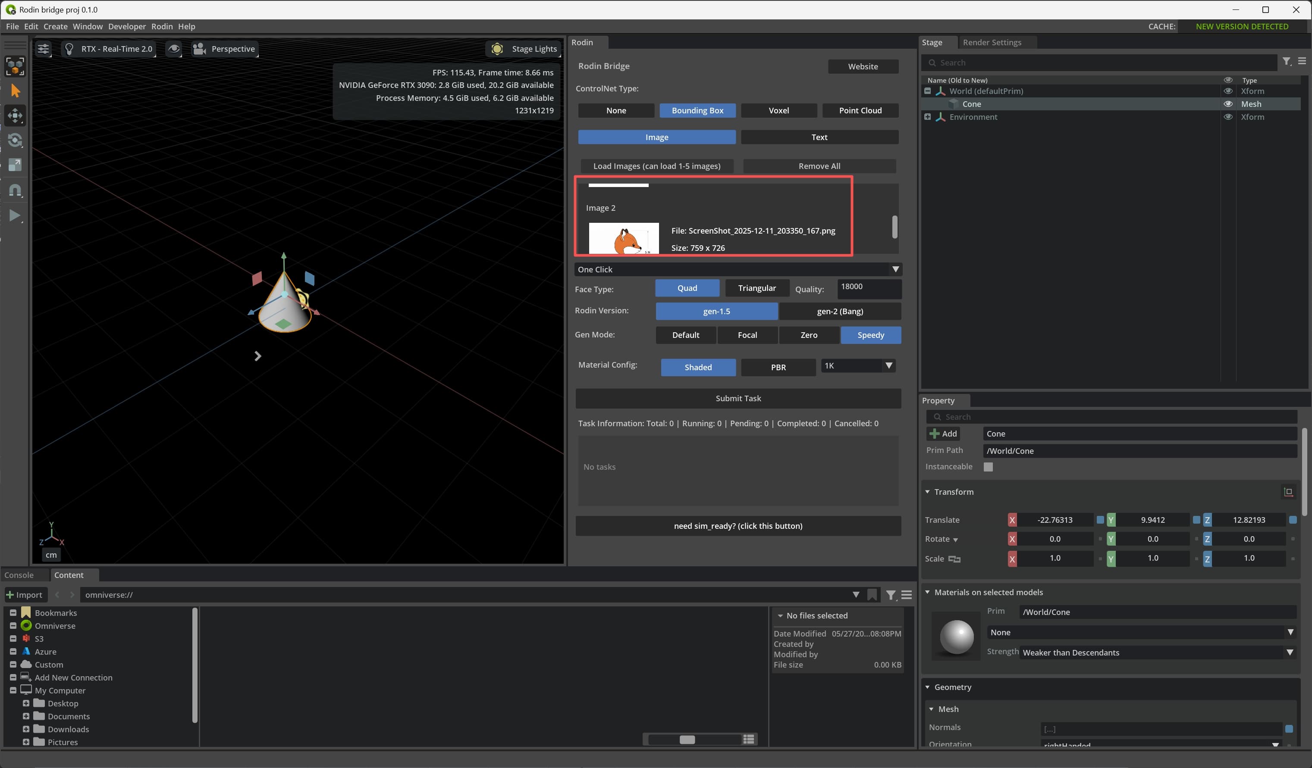Select PBR material config
Screen dimensions: 1312x768
coord(778,367)
